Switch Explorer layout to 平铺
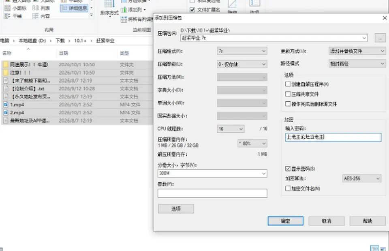 click(13, 16)
